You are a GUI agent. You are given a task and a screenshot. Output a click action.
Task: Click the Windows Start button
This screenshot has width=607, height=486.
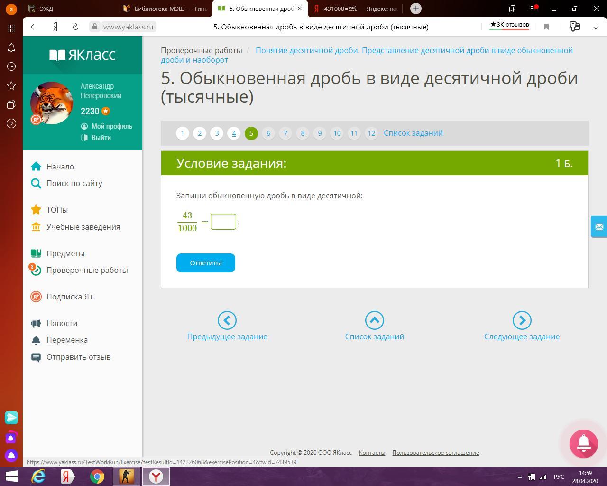pos(11,477)
